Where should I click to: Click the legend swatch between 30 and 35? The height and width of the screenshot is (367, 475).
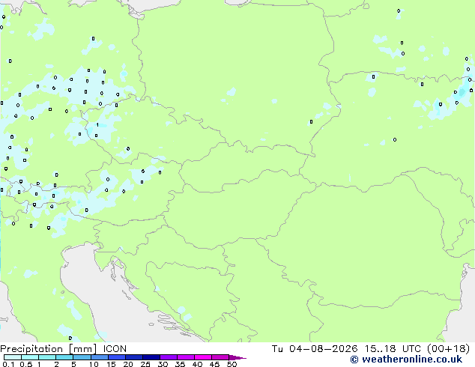coord(169,357)
